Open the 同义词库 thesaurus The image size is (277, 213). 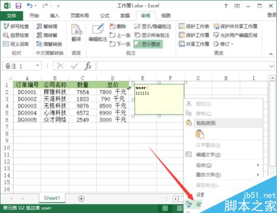(16, 44)
